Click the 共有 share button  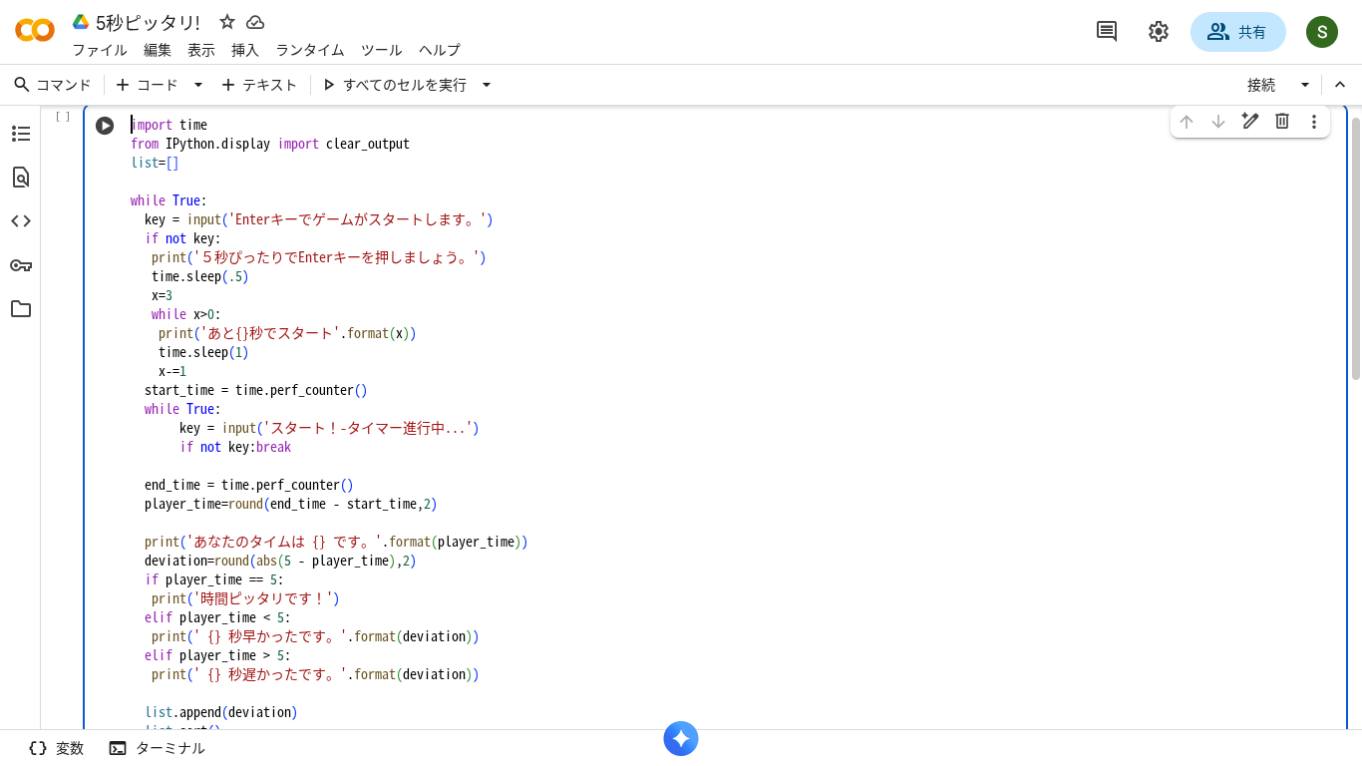1237,32
